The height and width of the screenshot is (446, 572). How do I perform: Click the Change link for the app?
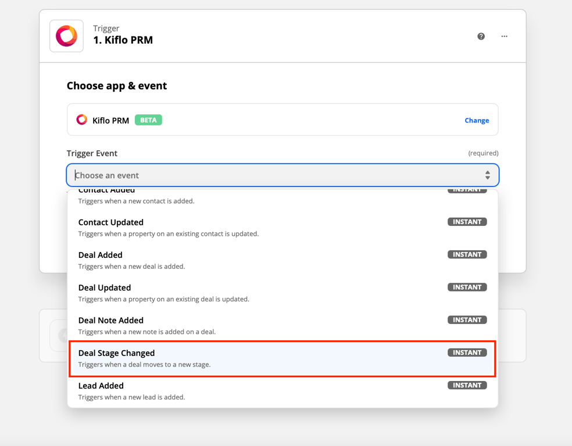(x=476, y=120)
